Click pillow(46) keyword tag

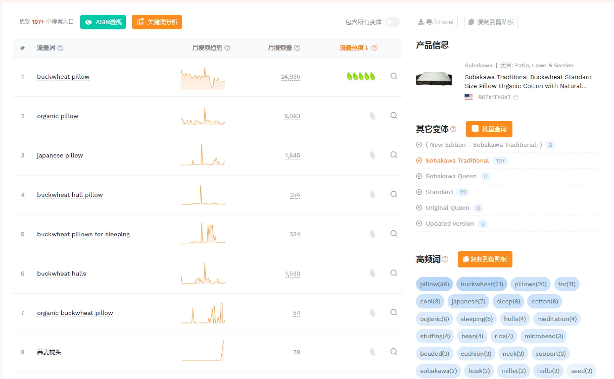click(435, 284)
